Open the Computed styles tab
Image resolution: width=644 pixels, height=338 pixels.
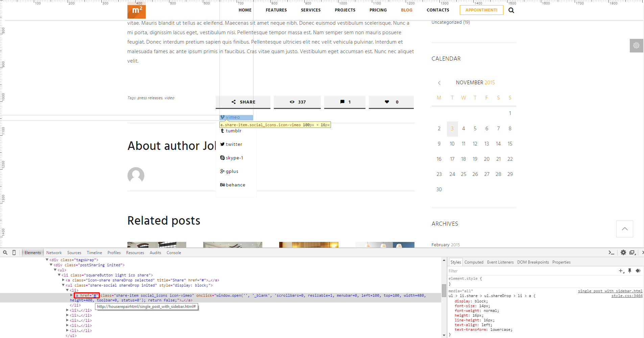(474, 262)
